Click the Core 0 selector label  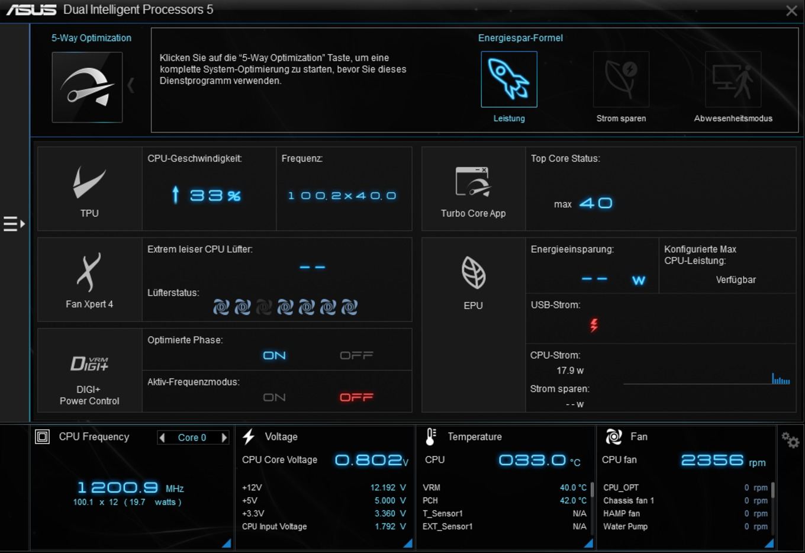click(x=192, y=438)
